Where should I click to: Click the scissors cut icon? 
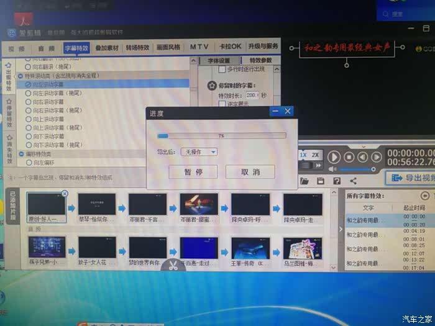(173, 265)
